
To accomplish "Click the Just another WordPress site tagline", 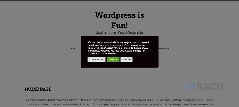I will click(x=119, y=32).
